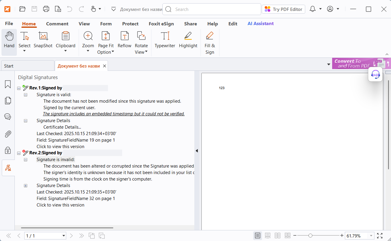Open the AI assistant headset floating button

[x=375, y=75]
